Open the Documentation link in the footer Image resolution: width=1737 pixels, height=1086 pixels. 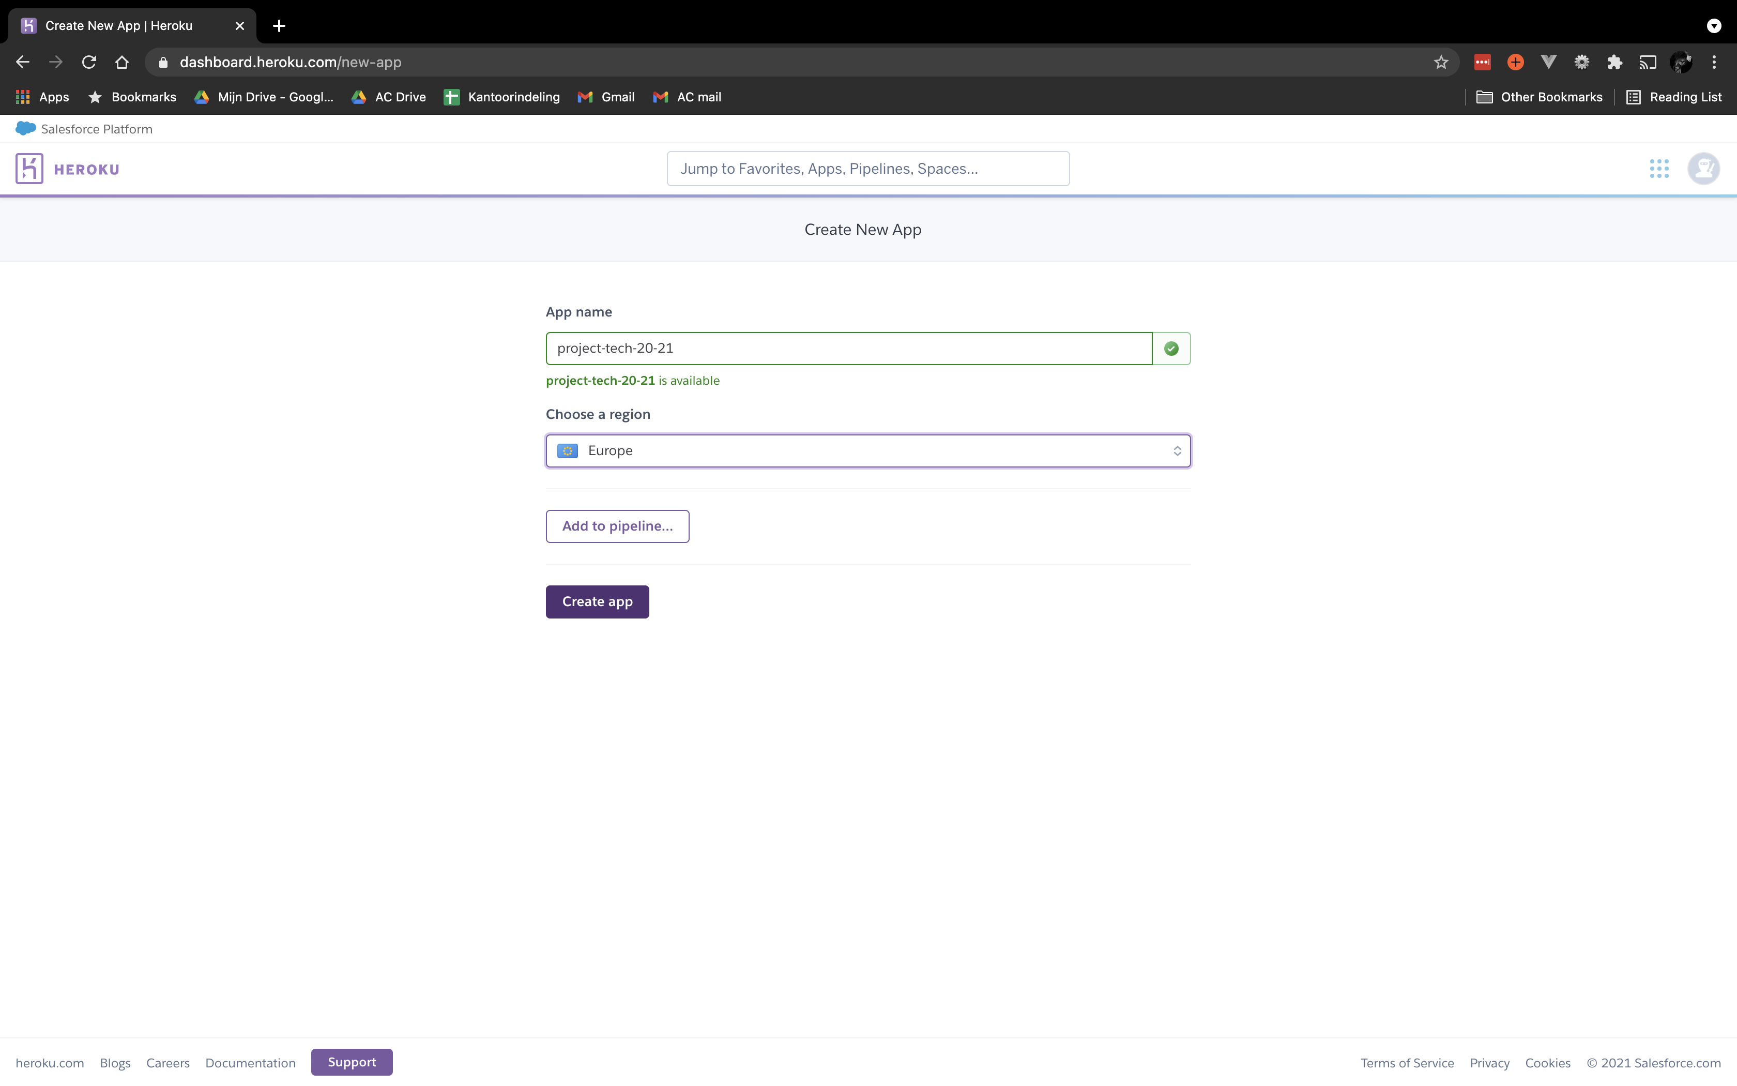point(250,1062)
